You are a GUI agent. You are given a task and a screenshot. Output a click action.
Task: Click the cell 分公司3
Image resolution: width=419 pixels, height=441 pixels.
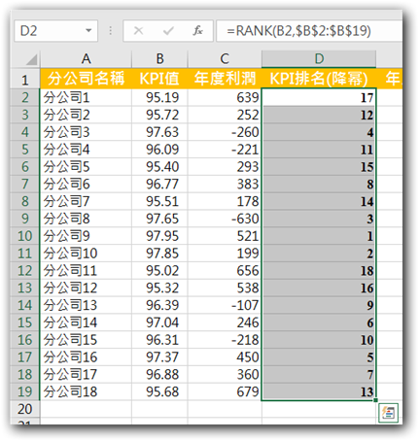[86, 132]
